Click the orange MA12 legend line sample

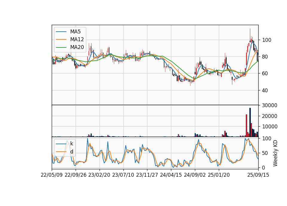coord(61,39)
